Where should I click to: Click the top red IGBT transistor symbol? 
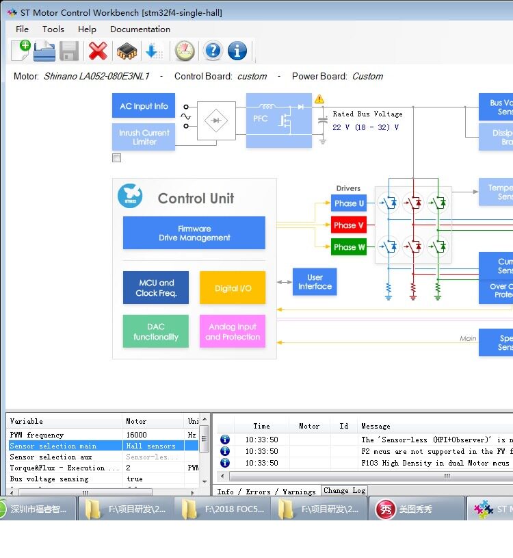pos(412,203)
